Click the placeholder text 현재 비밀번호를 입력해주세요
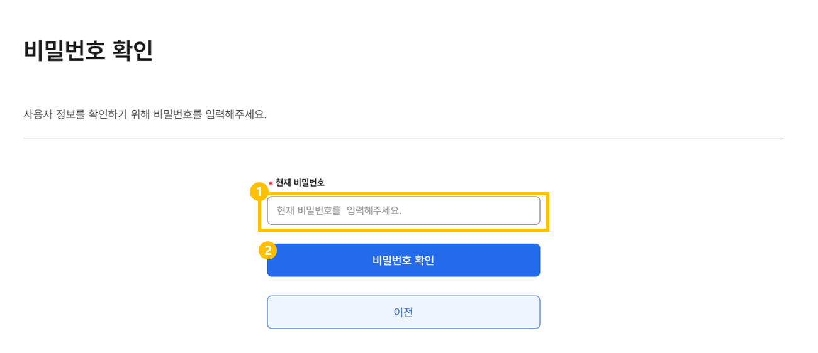Viewport: 818px width, 353px height. point(339,210)
